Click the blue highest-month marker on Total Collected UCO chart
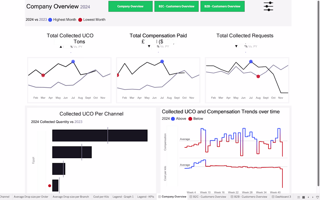Image resolution: width=320 pixels, height=200 pixels. click(x=73, y=62)
